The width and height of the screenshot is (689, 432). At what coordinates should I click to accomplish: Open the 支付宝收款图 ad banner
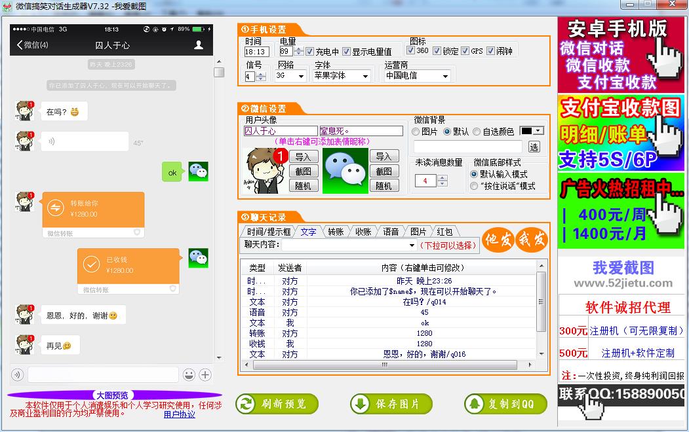[621, 133]
